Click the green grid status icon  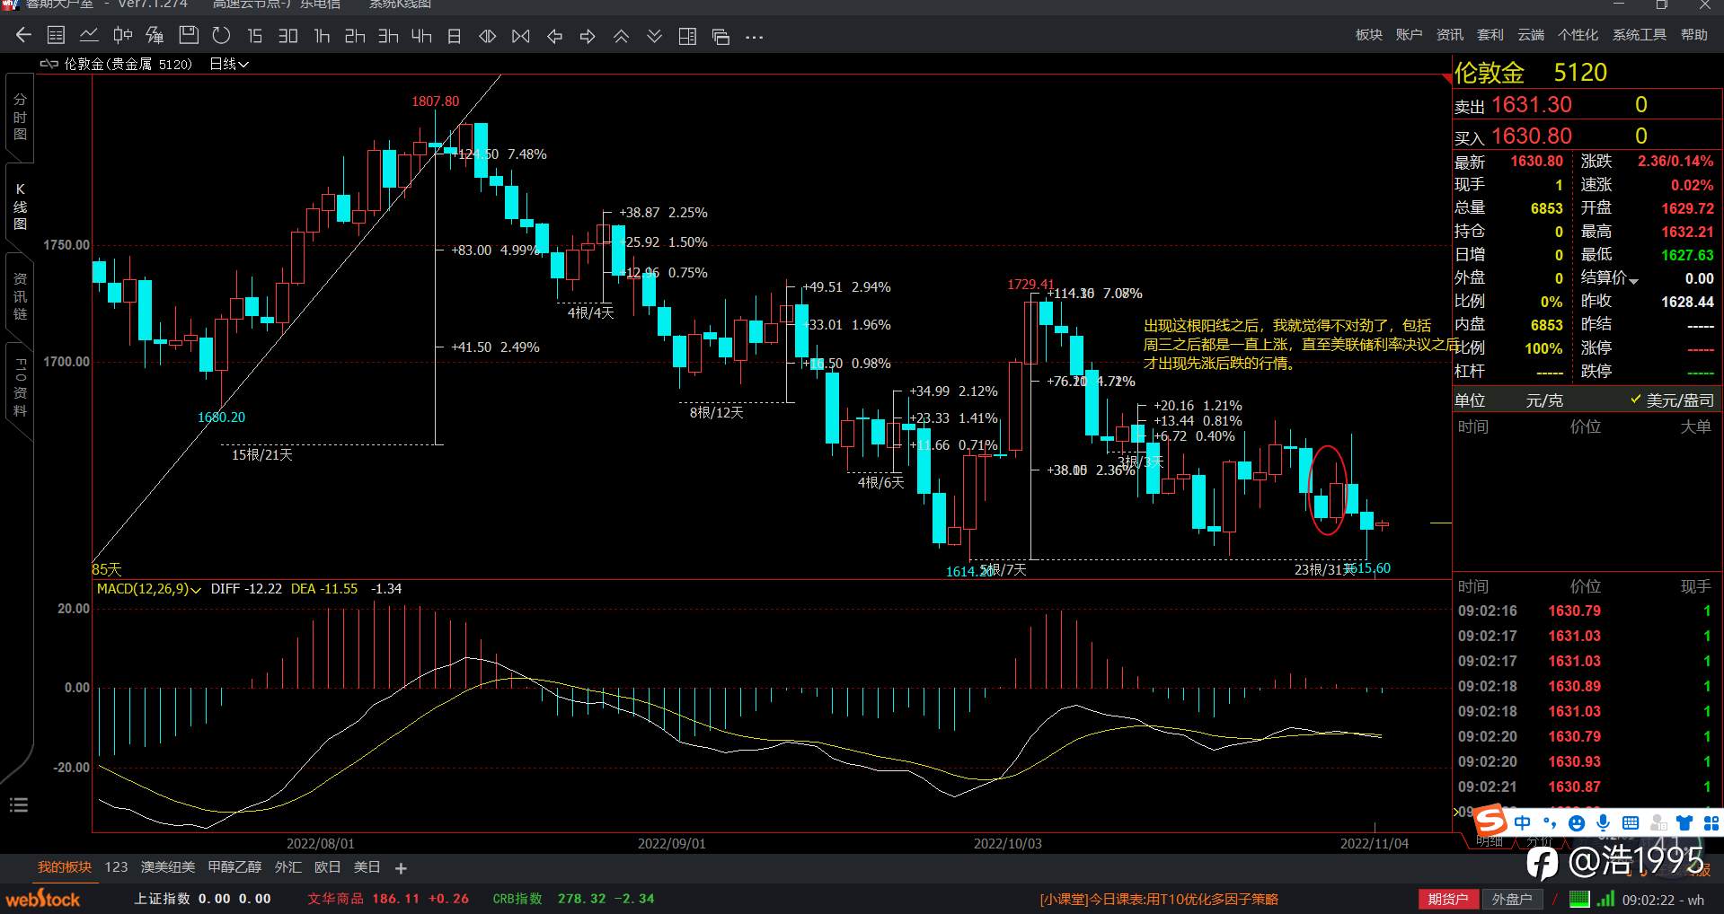[x=1579, y=899]
